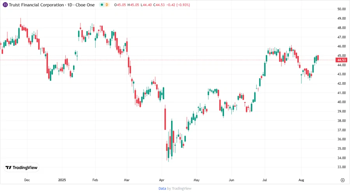Image resolution: width=350 pixels, height=193 pixels.
Task: Click the Dec label on time axis
Action: 27,180
